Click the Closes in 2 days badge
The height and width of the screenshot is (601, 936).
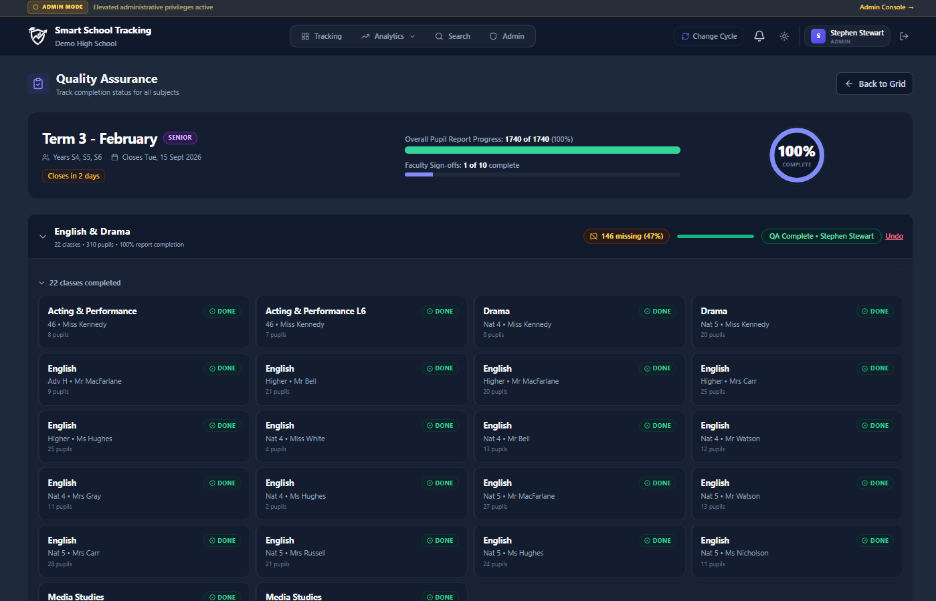click(74, 176)
